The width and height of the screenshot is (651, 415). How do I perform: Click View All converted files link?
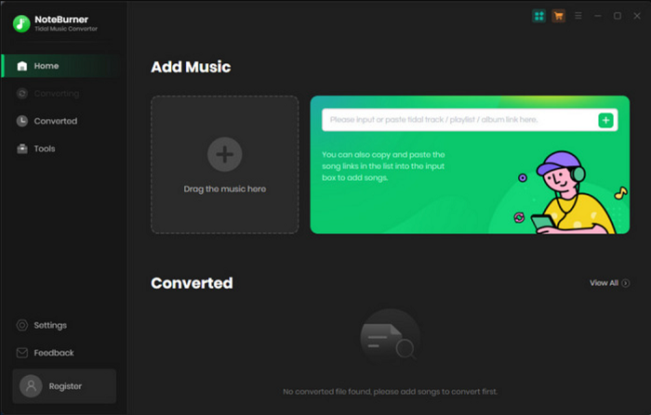click(x=609, y=283)
